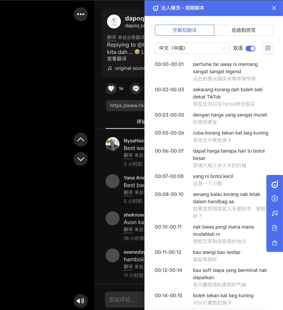Click the dapoq account name

[x=135, y=18]
